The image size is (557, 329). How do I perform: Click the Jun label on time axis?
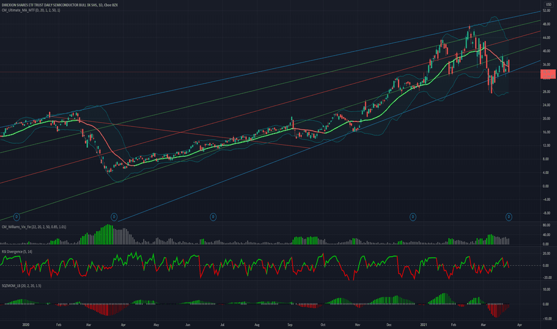(x=188, y=325)
